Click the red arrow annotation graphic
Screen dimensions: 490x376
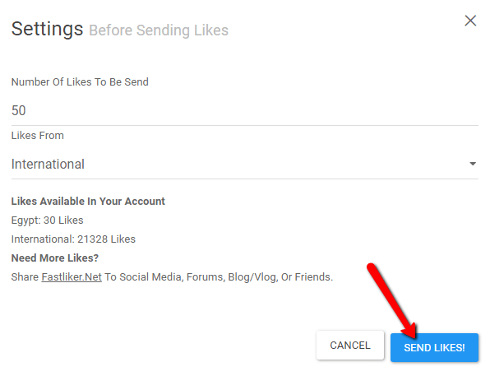pyautogui.click(x=392, y=301)
